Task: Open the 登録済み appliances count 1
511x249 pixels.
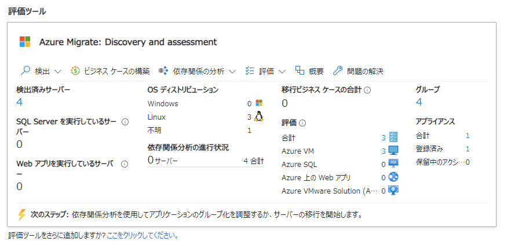Action: pos(468,149)
